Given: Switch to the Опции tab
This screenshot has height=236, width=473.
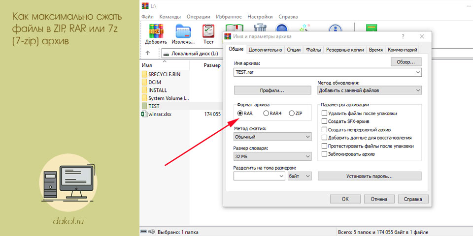Looking at the screenshot, I should click(294, 50).
